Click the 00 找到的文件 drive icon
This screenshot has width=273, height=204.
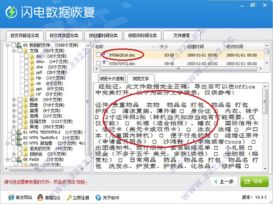tap(19, 45)
